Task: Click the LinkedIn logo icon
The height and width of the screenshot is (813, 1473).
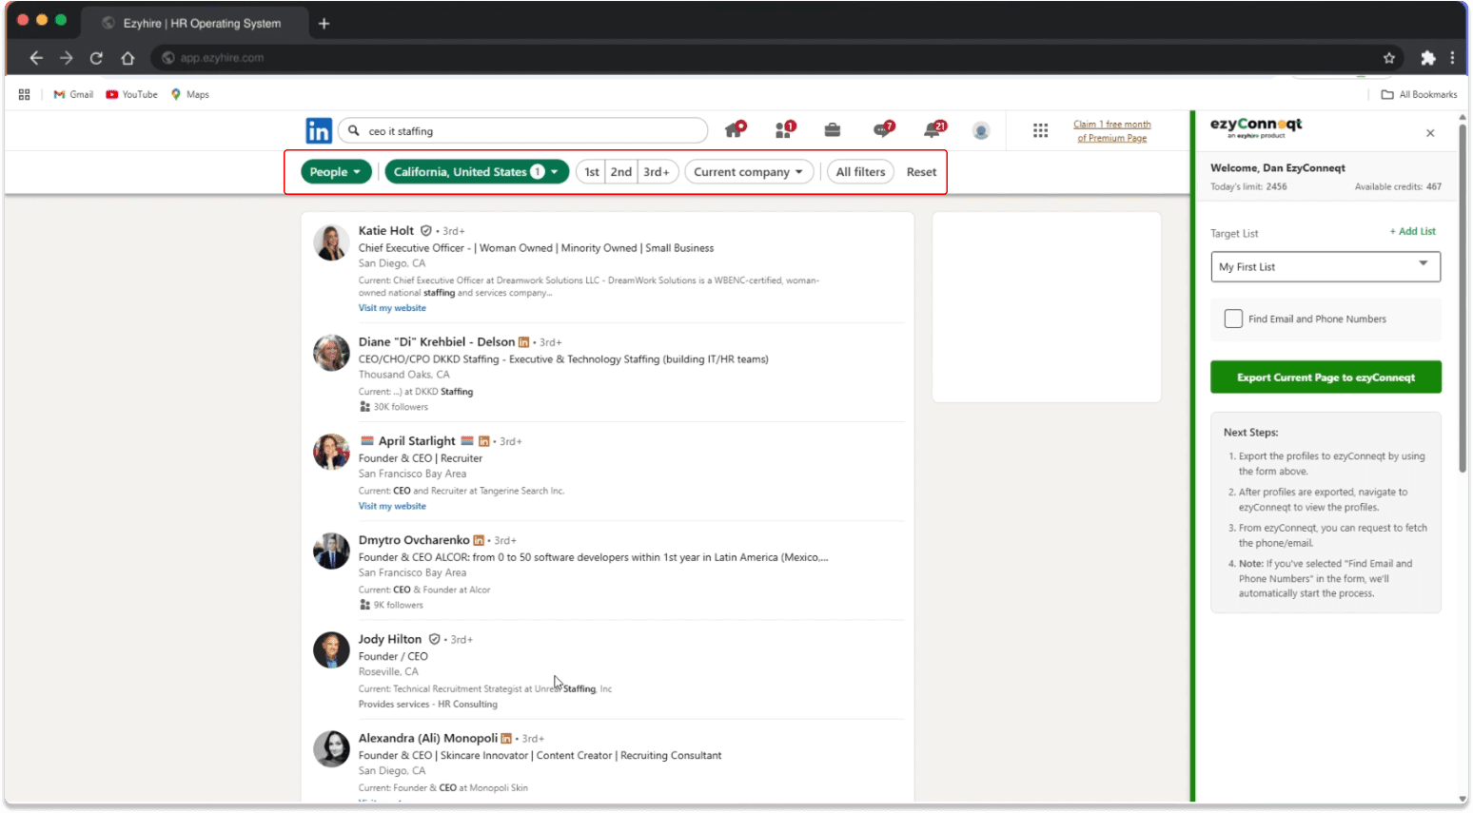Action: tap(319, 130)
